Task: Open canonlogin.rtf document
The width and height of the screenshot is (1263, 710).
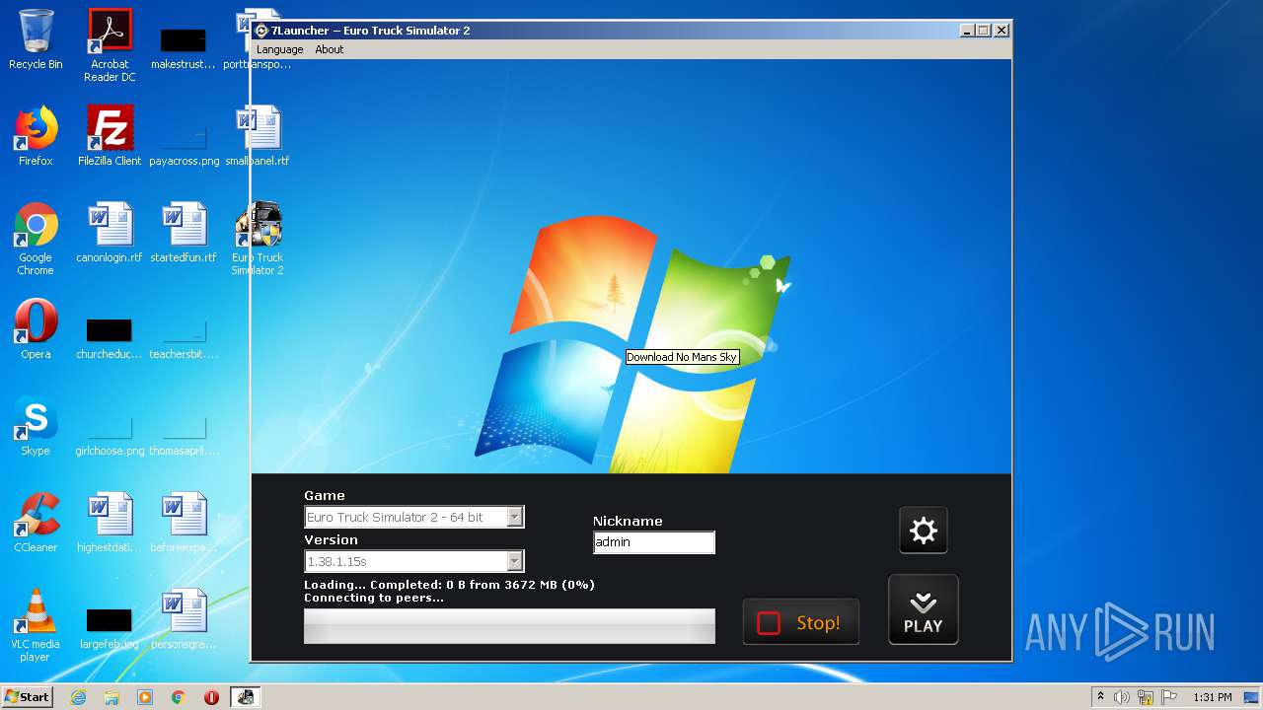Action: coord(110,233)
